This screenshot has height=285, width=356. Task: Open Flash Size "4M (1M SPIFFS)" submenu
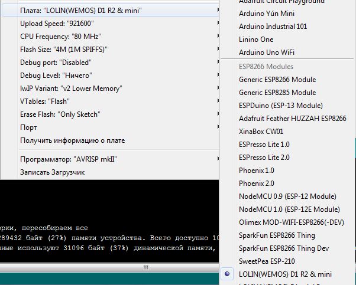click(x=111, y=50)
